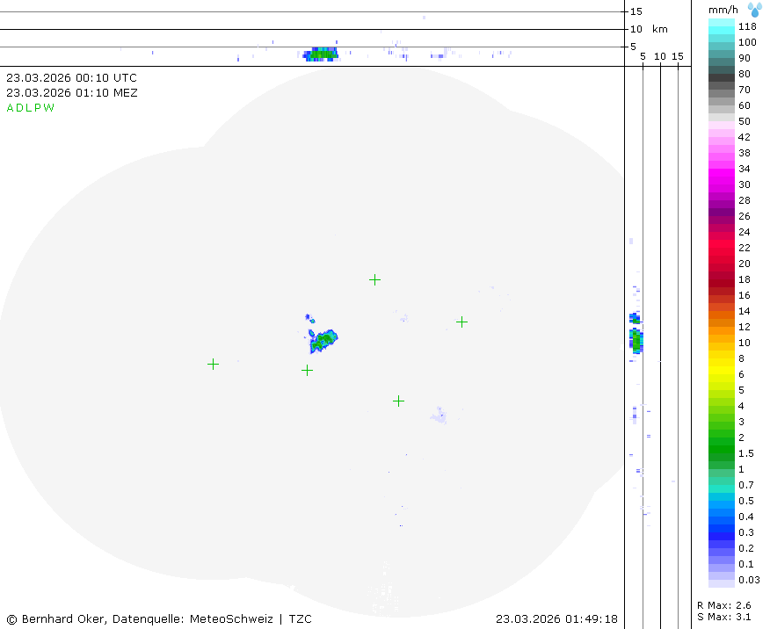Screen dimensions: 770x629
Task: Pick the red 20 mm/h legend swatch
Action: click(722, 264)
